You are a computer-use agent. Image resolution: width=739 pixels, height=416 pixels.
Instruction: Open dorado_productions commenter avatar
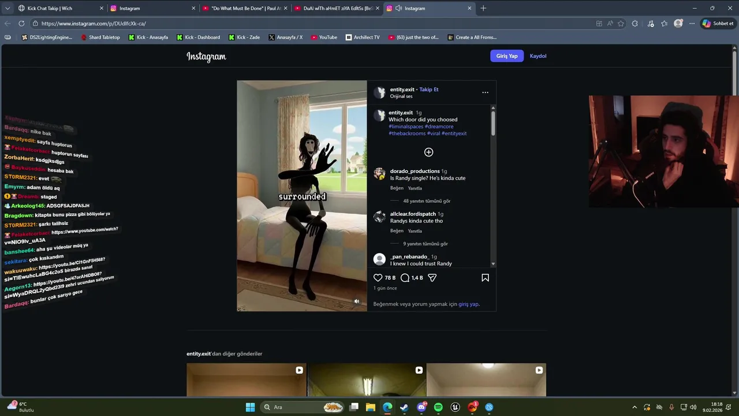(379, 173)
